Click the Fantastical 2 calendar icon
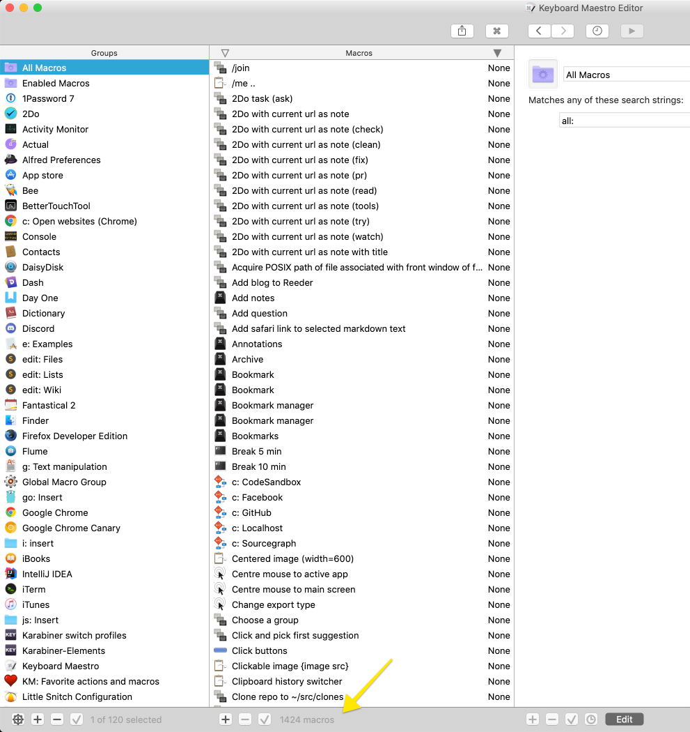This screenshot has width=690, height=732. pyautogui.click(x=10, y=405)
